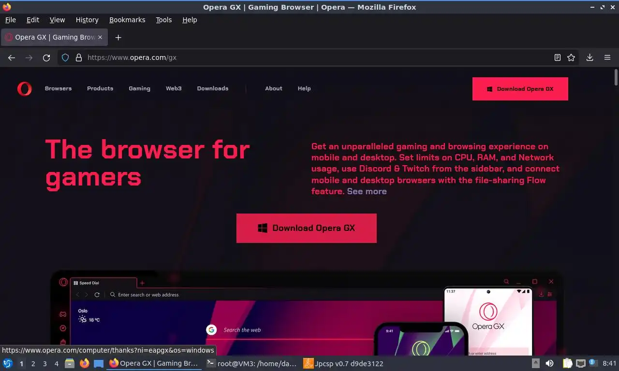Viewport: 619px width, 371px height.
Task: Switch to workspace 3 in the pager
Action: tap(45, 364)
